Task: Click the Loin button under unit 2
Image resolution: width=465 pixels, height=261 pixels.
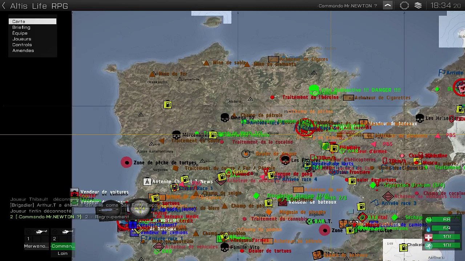Action: pos(62,253)
